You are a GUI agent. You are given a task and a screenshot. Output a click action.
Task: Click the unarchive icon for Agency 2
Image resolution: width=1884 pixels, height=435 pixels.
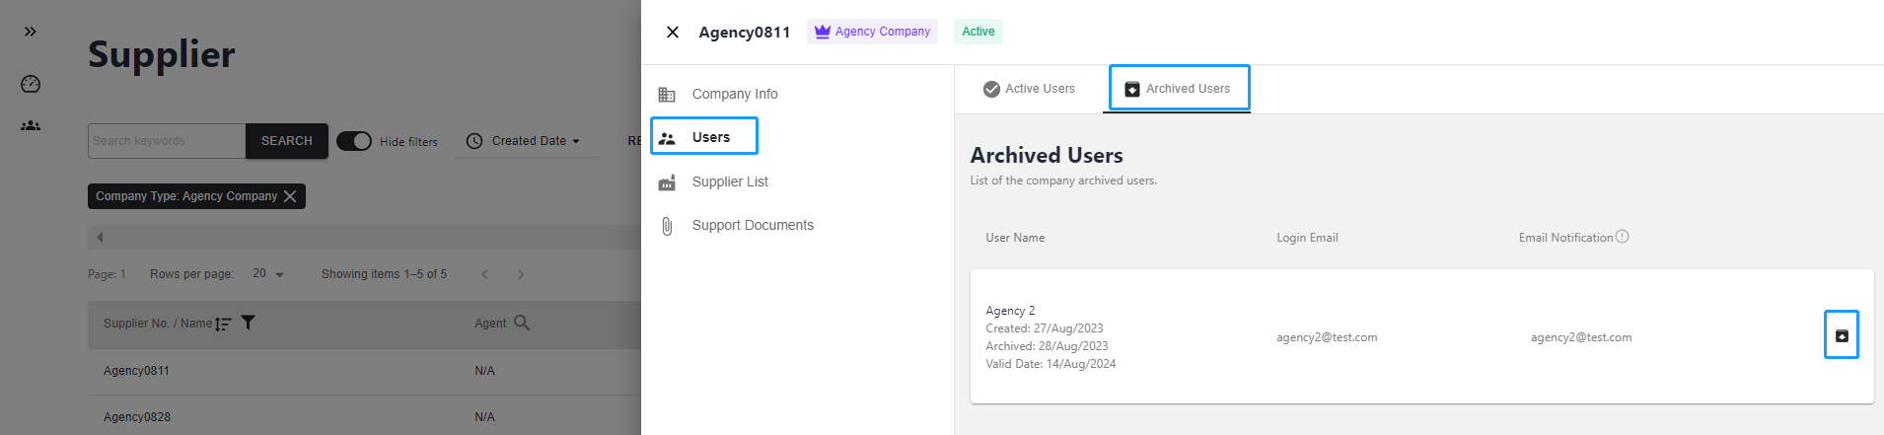[1841, 336]
